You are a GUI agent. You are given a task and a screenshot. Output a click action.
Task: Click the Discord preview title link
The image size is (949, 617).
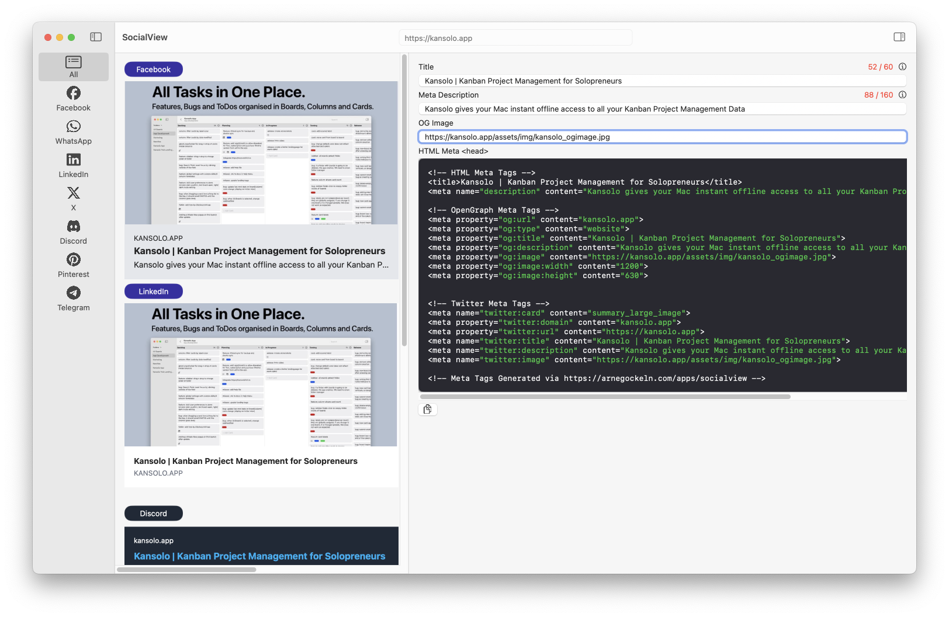[259, 556]
